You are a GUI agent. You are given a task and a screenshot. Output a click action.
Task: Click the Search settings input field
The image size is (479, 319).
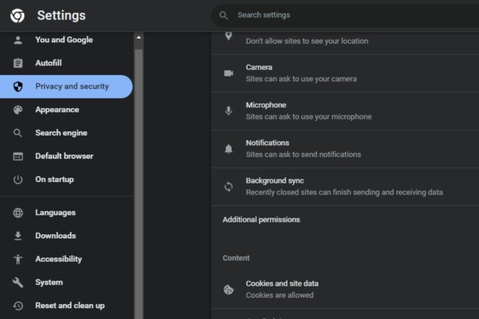297,16
